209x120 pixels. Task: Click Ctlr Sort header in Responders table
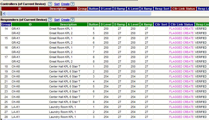161,24
